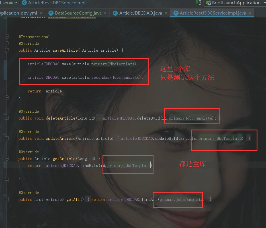Click the service breadcrumb
This screenshot has width=266, height=228.
pos(10,3)
